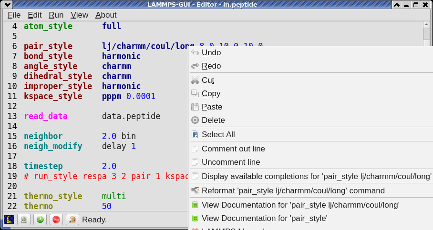This screenshot has width=433, height=230.
Task: Click the data.peptide file name
Action: [x=131, y=116]
